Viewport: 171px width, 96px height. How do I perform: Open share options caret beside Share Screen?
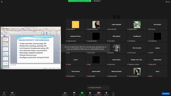click(85, 93)
